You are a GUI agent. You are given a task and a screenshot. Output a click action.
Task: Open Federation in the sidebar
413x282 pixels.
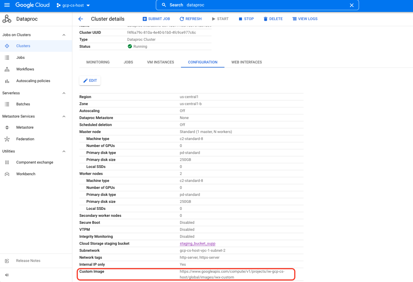[25, 139]
